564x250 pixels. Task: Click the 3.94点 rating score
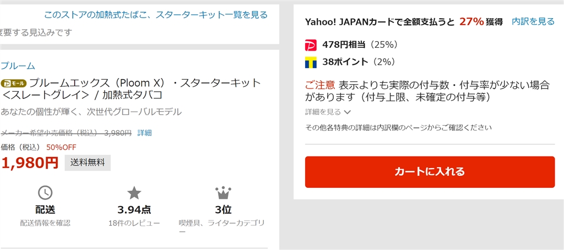[x=134, y=209]
